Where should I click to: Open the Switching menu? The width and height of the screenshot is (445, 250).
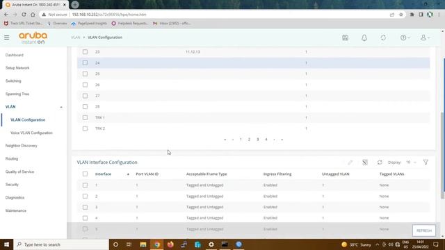(x=13, y=81)
